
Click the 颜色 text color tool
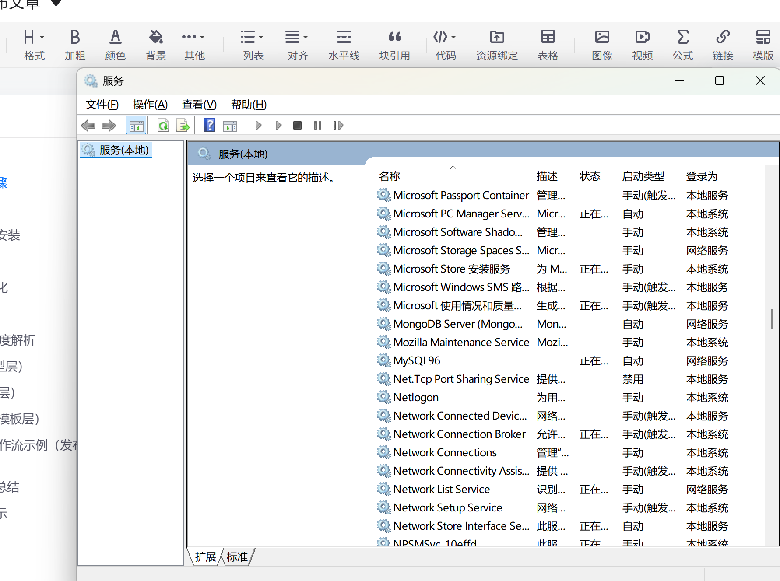pos(115,45)
